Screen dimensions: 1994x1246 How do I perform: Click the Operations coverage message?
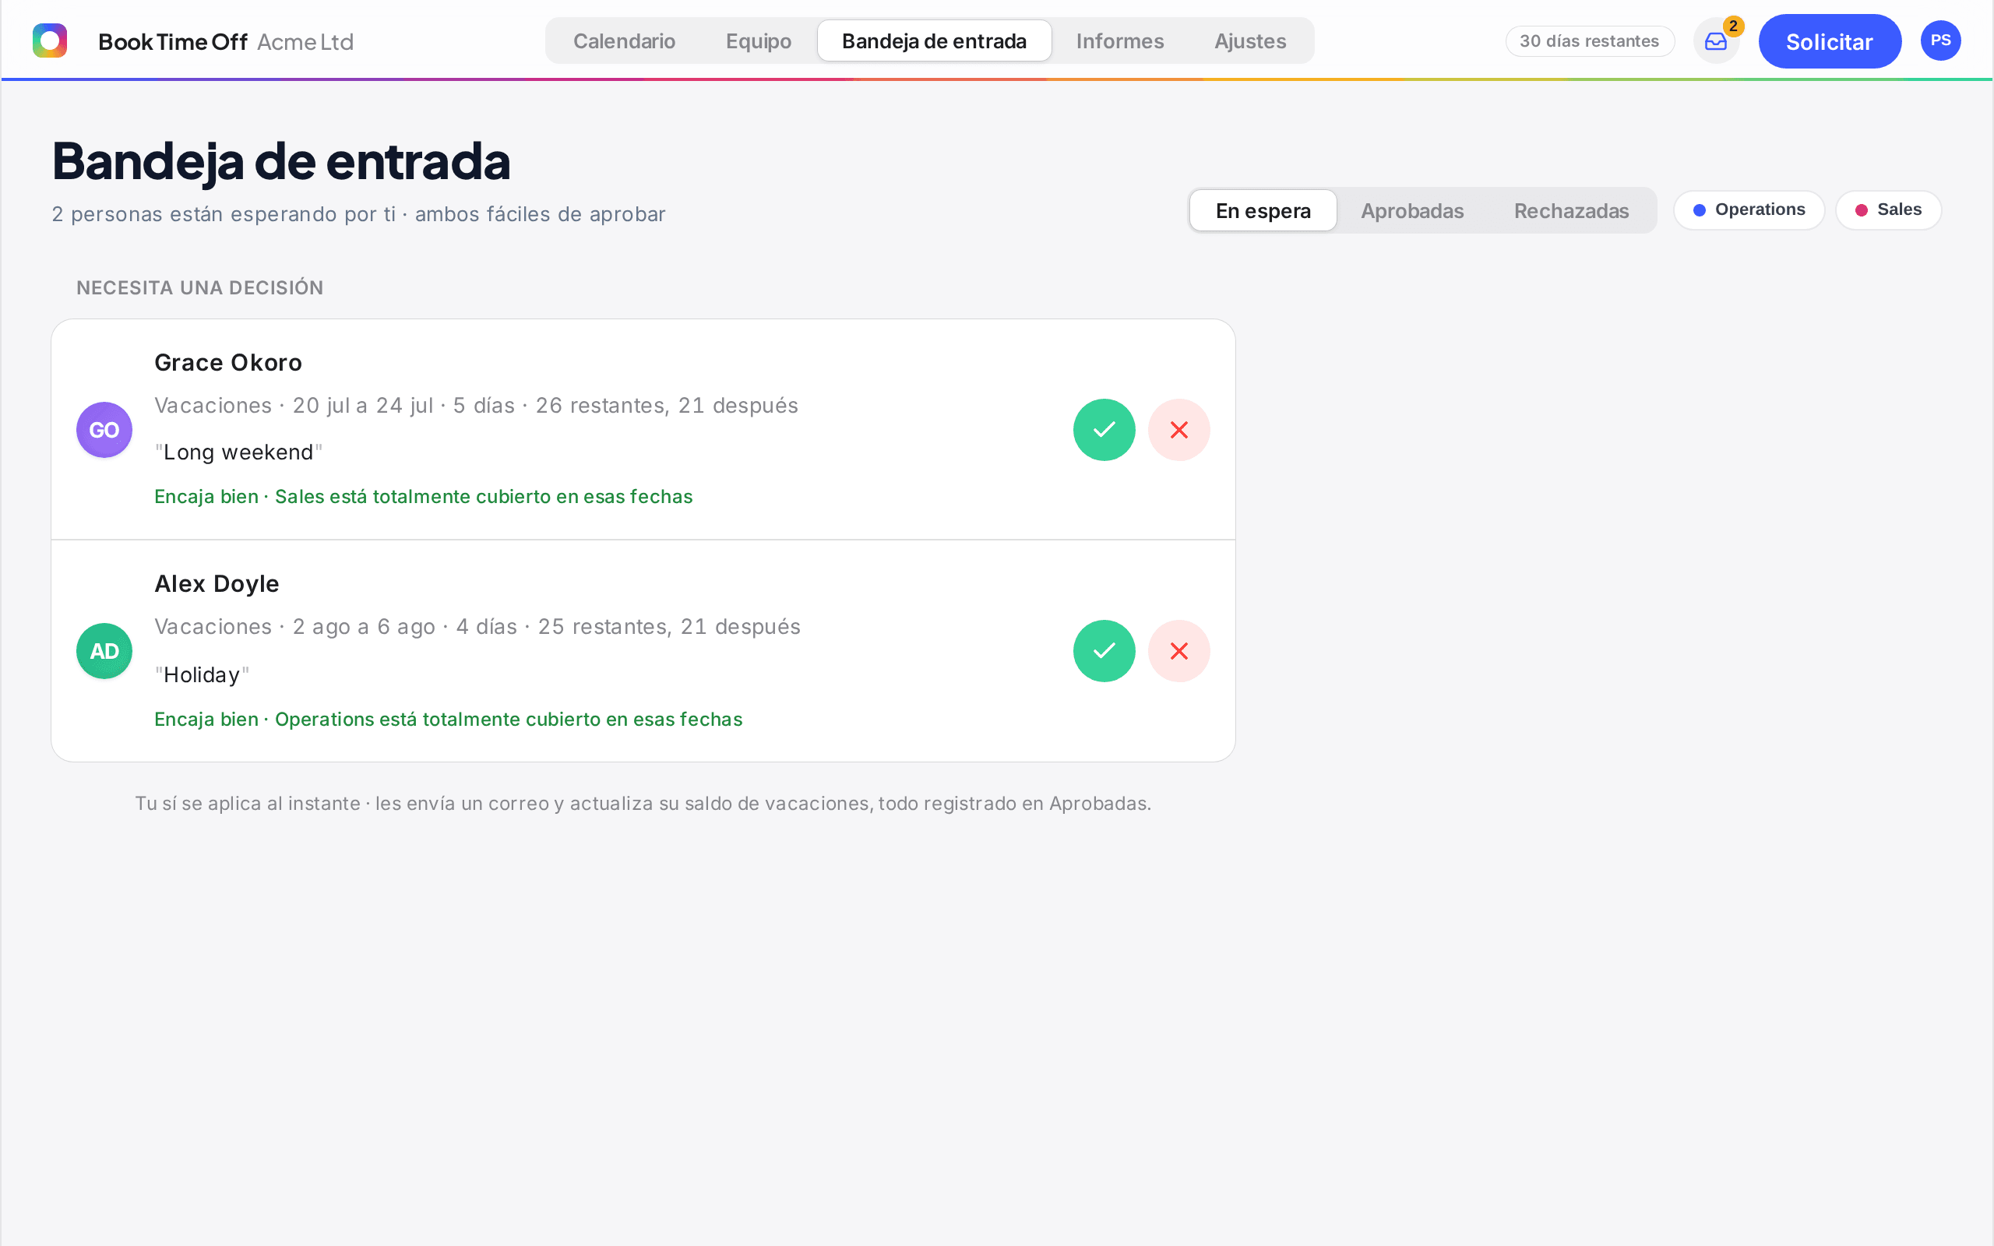448,720
